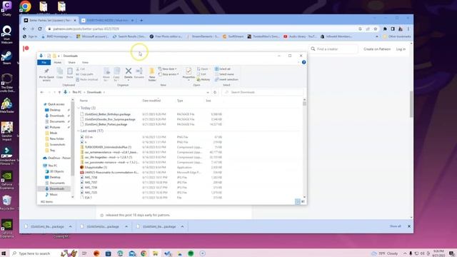Open menu arrow for first downloaded package

tap(70, 226)
